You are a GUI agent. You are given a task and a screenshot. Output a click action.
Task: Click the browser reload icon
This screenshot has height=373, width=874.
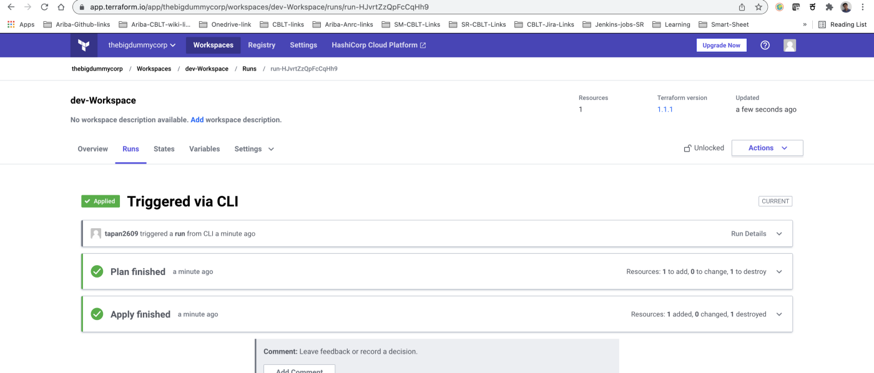44,7
